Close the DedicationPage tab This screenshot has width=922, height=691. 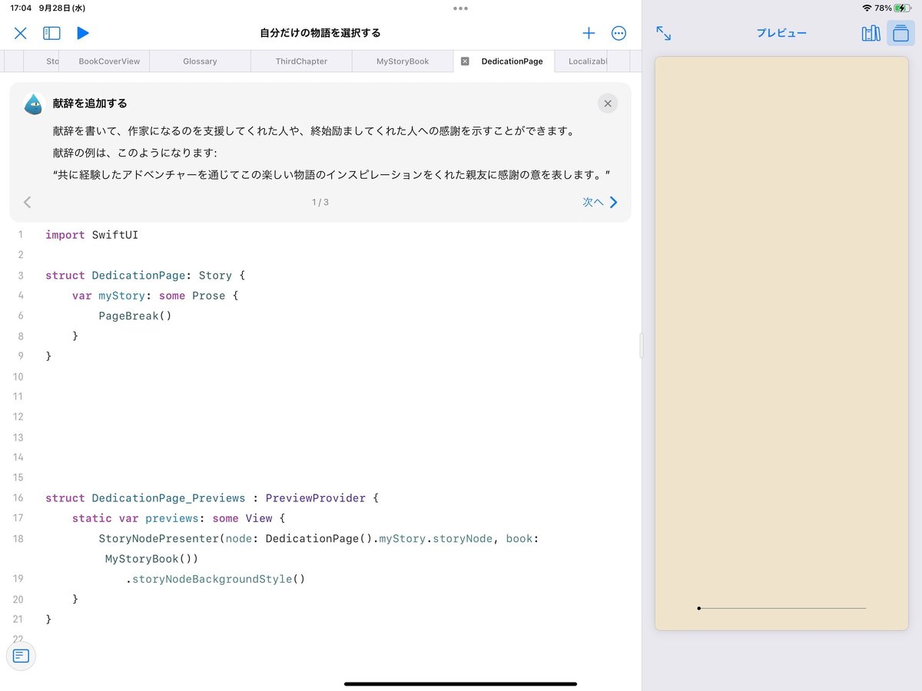465,61
